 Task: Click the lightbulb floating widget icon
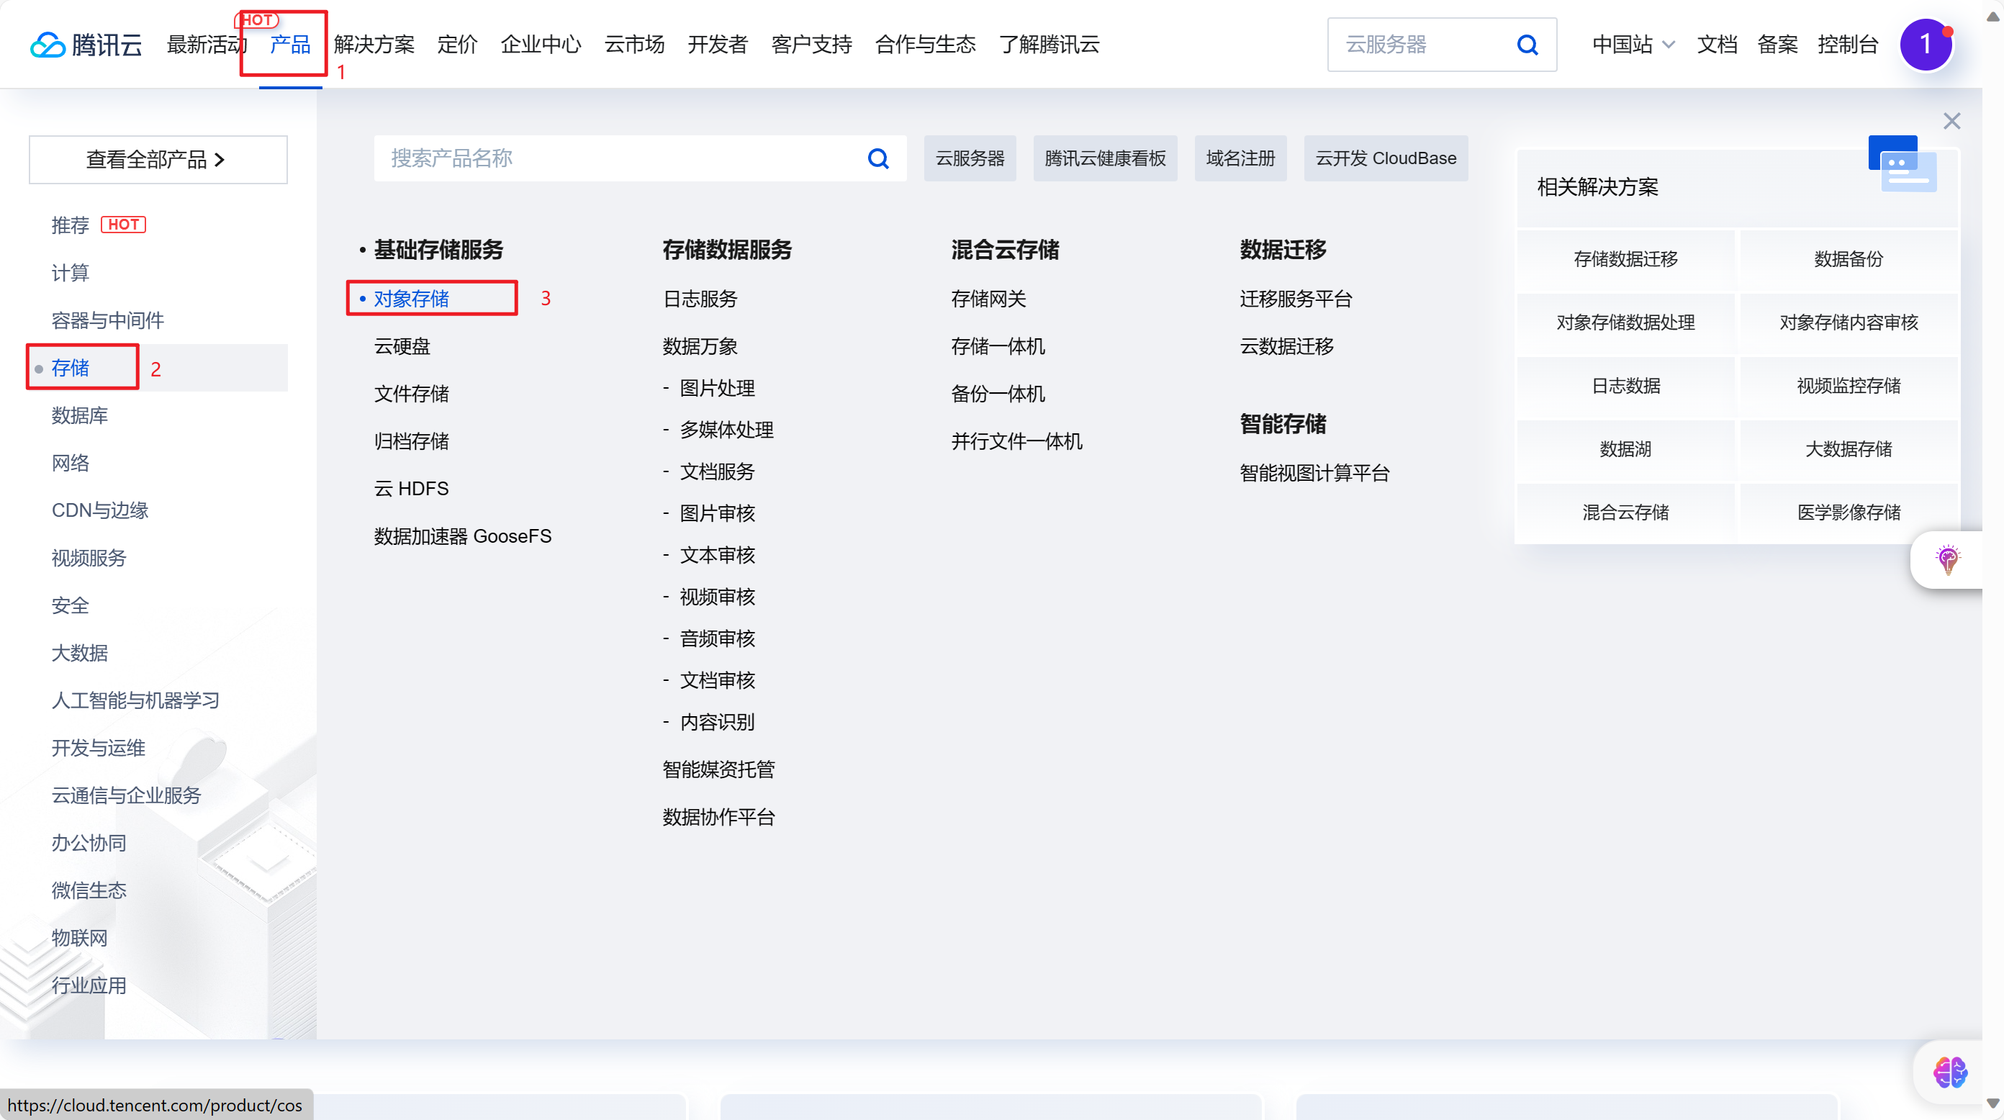point(1947,559)
